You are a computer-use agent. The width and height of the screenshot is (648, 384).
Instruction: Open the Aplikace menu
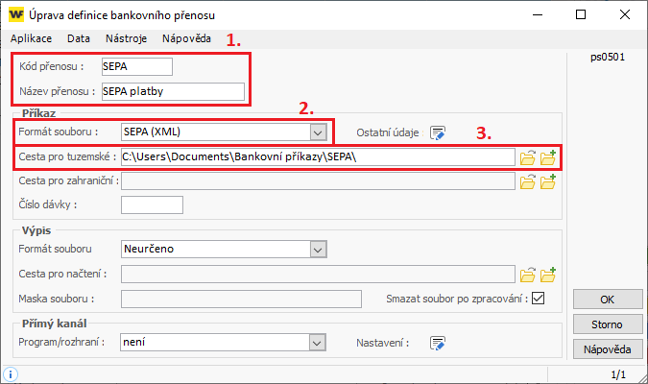(32, 38)
